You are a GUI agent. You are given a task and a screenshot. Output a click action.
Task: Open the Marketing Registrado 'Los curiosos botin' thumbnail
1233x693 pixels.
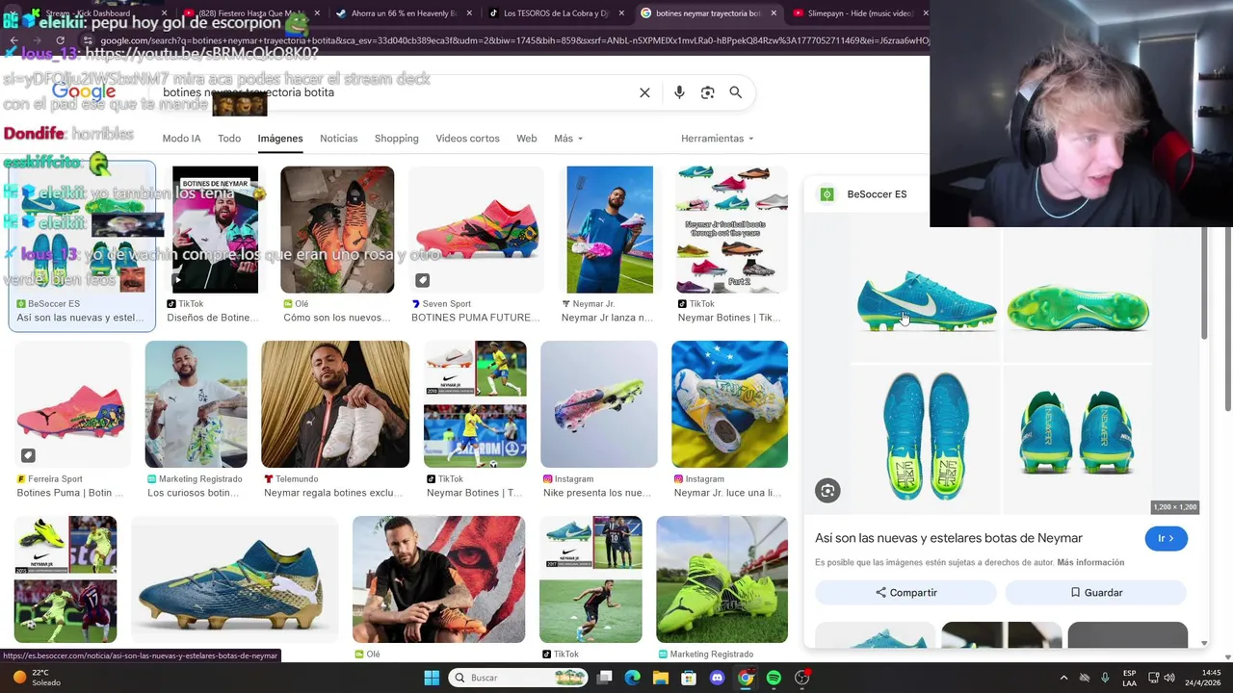coord(196,404)
